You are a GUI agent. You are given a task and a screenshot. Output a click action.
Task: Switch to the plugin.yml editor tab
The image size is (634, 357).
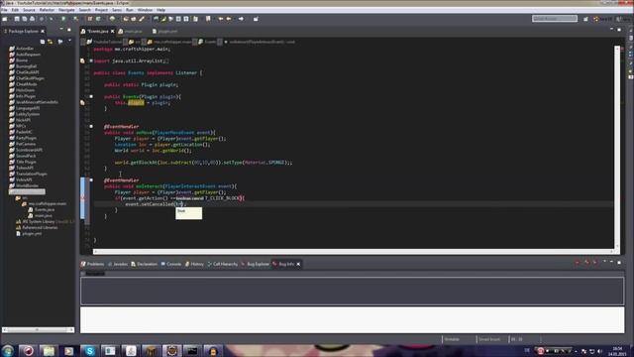click(165, 31)
